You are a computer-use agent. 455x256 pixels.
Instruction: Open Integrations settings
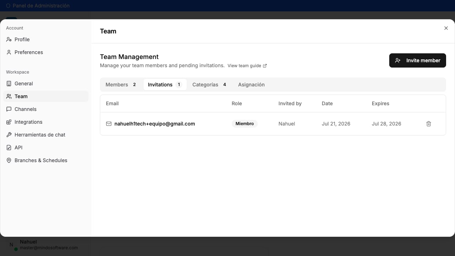pos(46,122)
